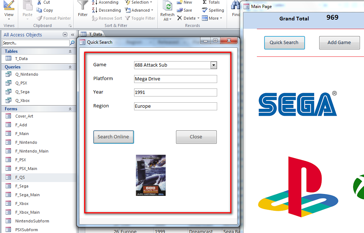Select the F_Sega_Main form
Viewport: 364px width, 233px height.
click(39, 195)
